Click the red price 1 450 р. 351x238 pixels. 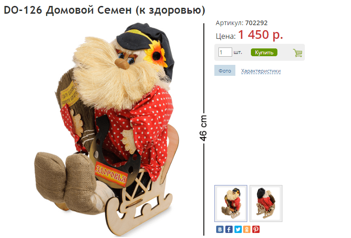pos(261,35)
